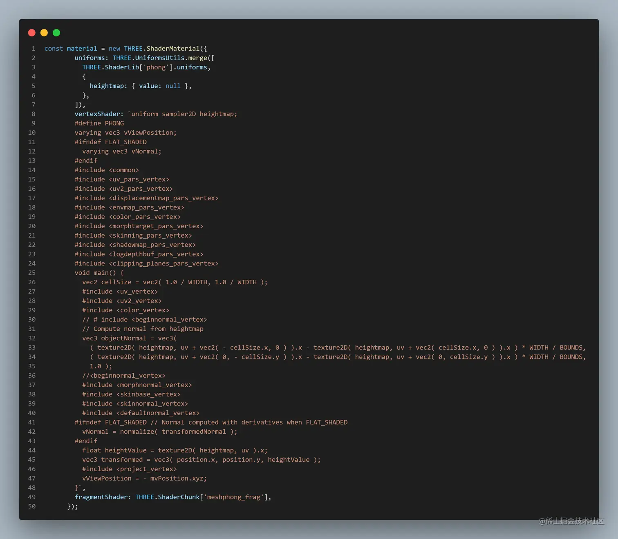Screen dimensions: 618x539
Task: Click the red traffic light icon
Action: pos(31,33)
